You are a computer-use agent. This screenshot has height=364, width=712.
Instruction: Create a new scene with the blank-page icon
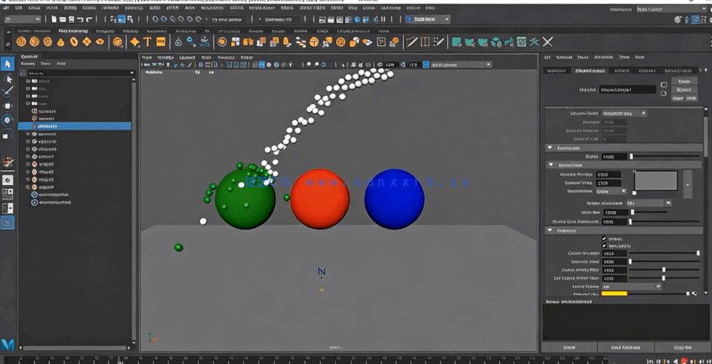click(54, 19)
